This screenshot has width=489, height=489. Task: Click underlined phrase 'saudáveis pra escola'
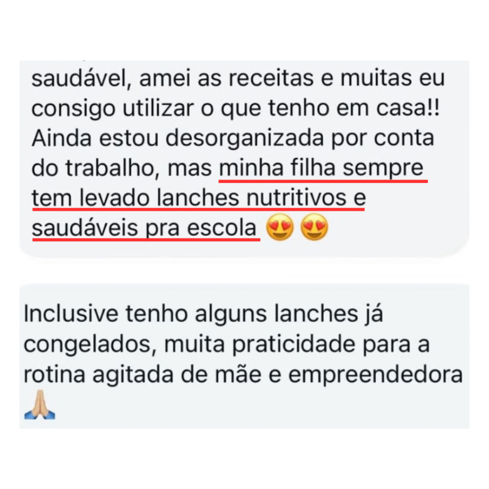[x=144, y=229]
